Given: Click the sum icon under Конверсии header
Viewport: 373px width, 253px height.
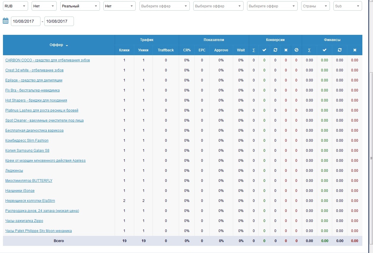Looking at the screenshot, I should [254, 50].
